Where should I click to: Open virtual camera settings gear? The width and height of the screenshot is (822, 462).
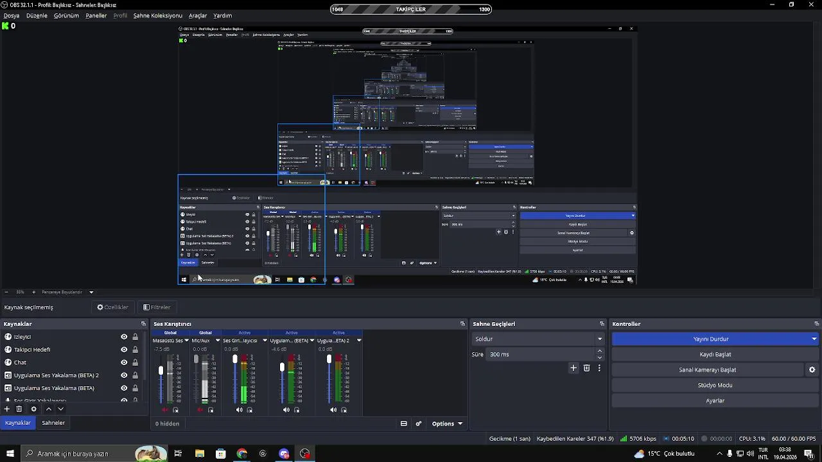coord(812,370)
